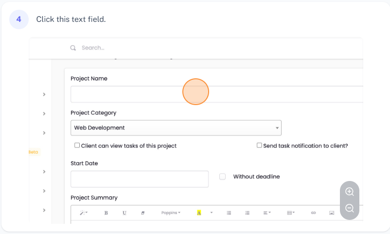390x234 pixels.
Task: Open the Project Category dropdown
Action: [x=176, y=128]
